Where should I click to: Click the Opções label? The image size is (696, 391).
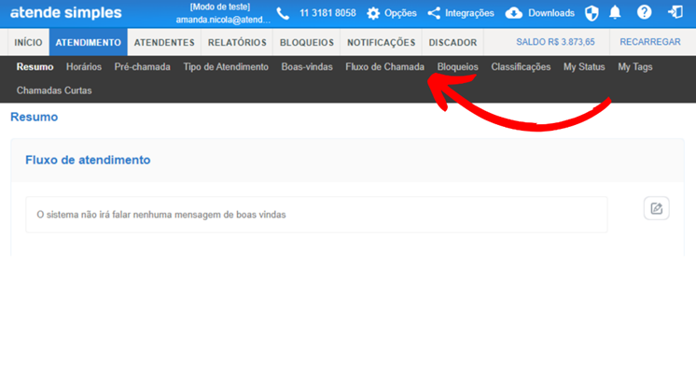(x=400, y=13)
